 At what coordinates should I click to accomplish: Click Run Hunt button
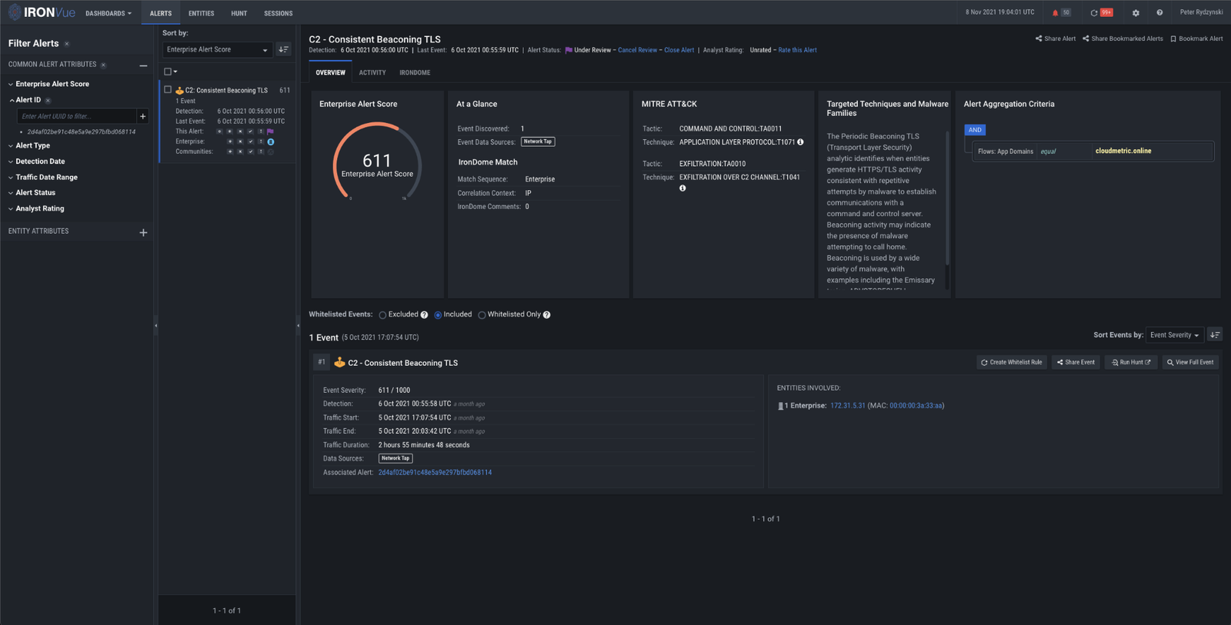[x=1131, y=362]
